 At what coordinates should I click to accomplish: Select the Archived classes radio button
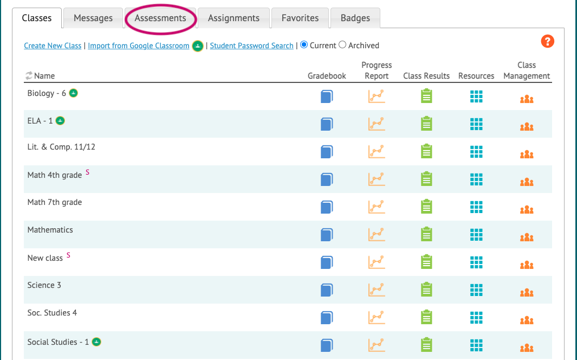click(x=342, y=44)
